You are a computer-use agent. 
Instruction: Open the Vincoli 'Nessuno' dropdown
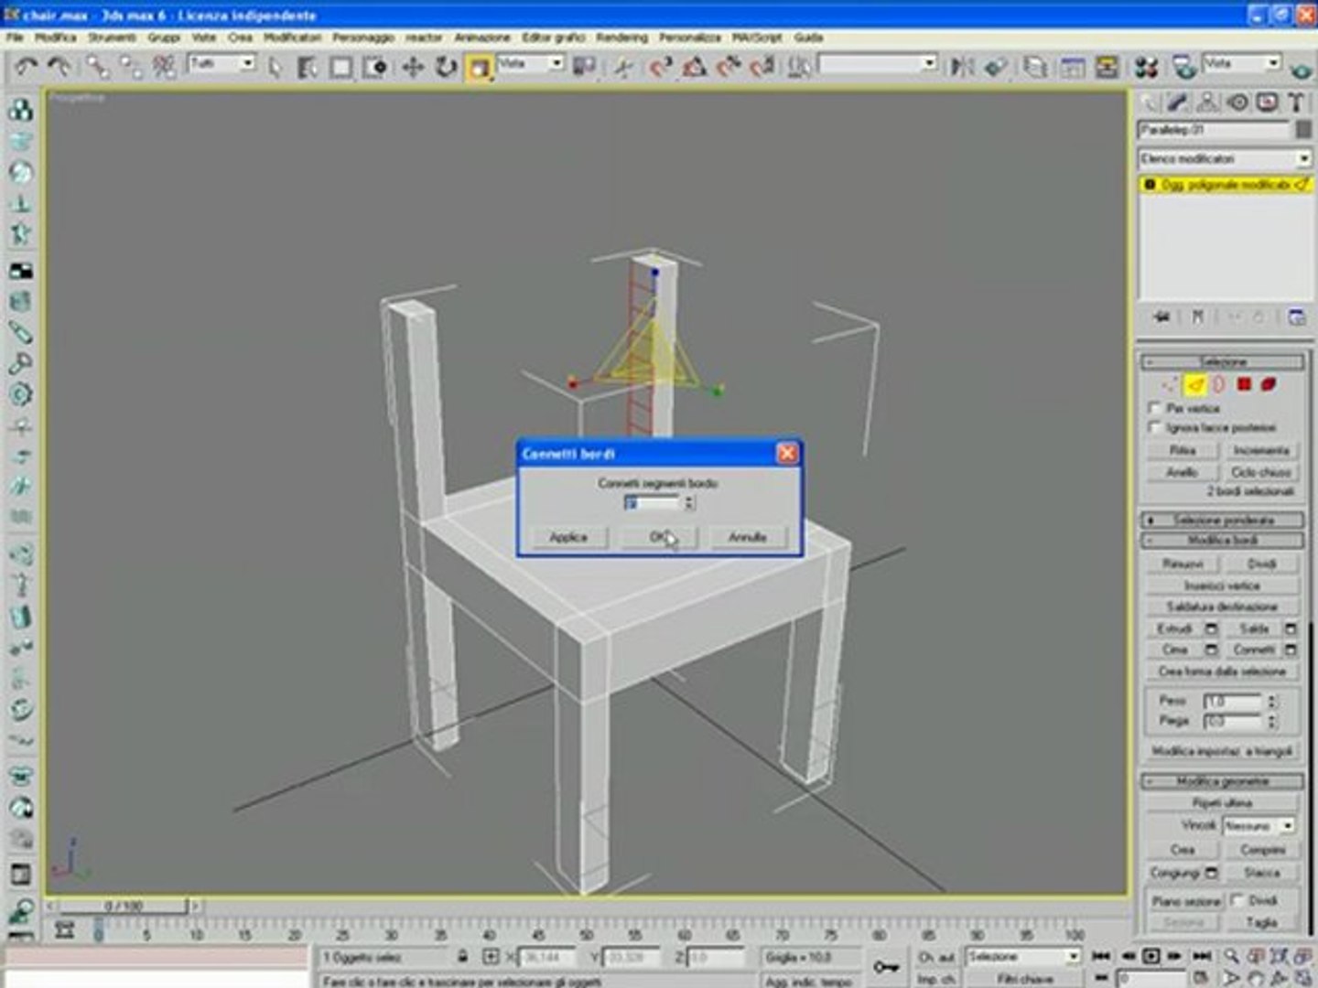tap(1258, 825)
